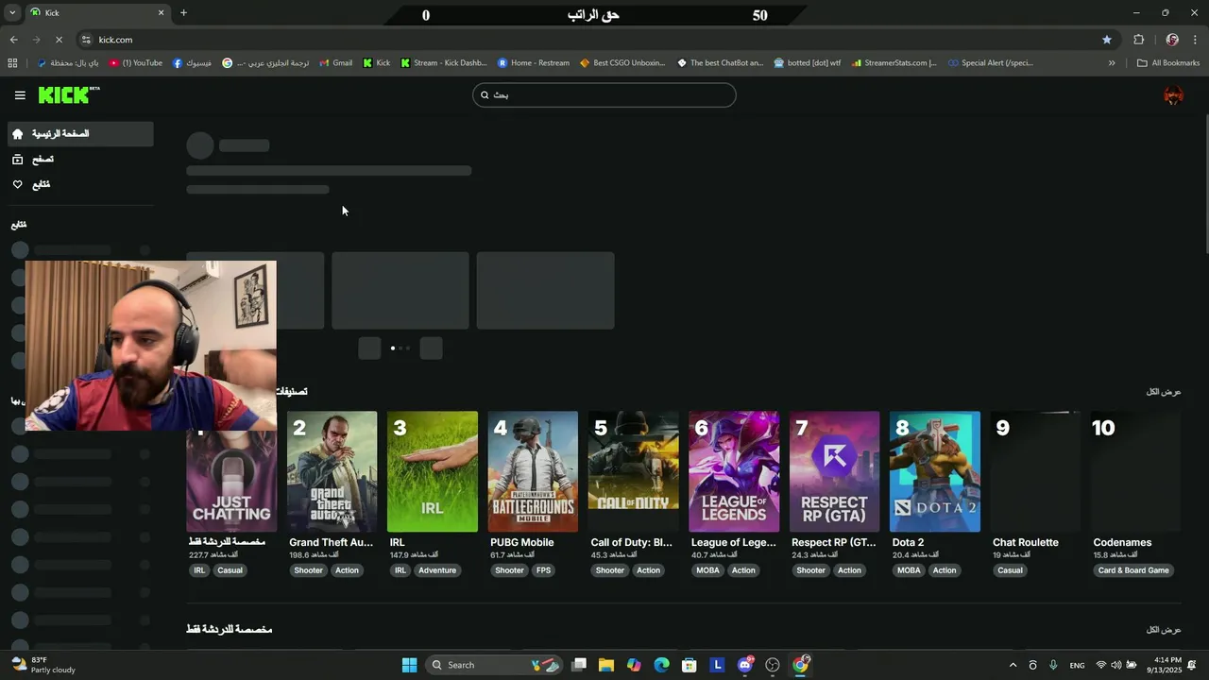The width and height of the screenshot is (1209, 680).
Task: Click the Dota 2 title link
Action: coord(908,543)
